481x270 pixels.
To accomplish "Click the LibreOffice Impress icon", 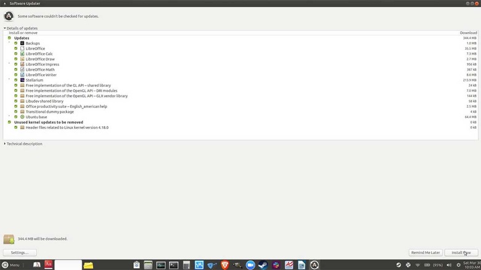I will click(22, 64).
